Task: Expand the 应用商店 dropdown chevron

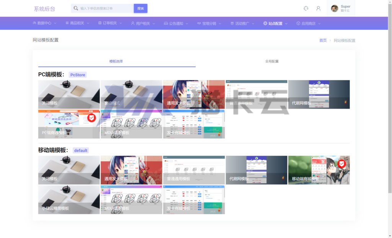Action: point(319,23)
